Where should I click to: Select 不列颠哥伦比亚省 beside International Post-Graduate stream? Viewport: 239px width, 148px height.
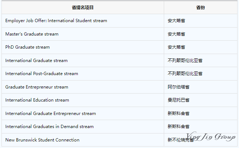click(x=185, y=74)
